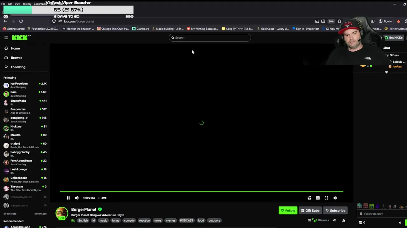407x228 pixels.
Task: Click the BurgerPlanet channel name
Action: click(84, 209)
